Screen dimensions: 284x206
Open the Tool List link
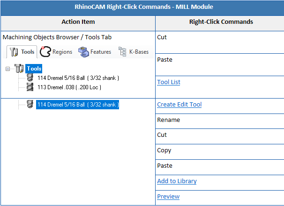click(x=169, y=82)
